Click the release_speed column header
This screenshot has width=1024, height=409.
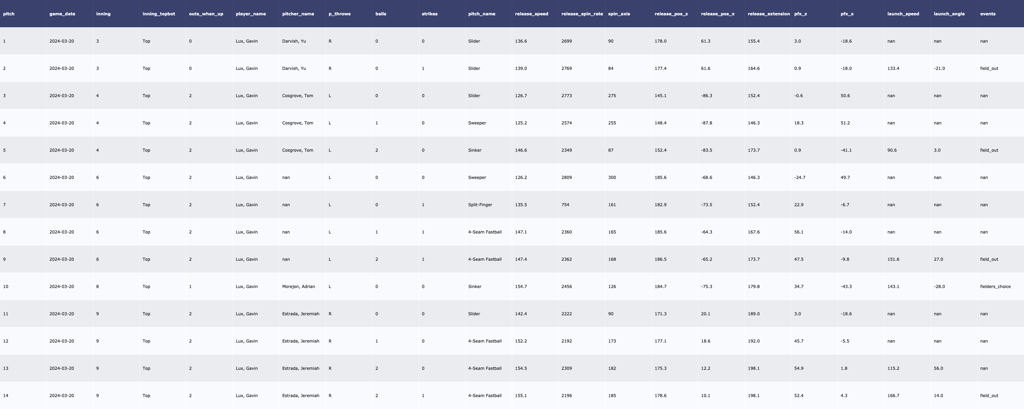pyautogui.click(x=531, y=14)
